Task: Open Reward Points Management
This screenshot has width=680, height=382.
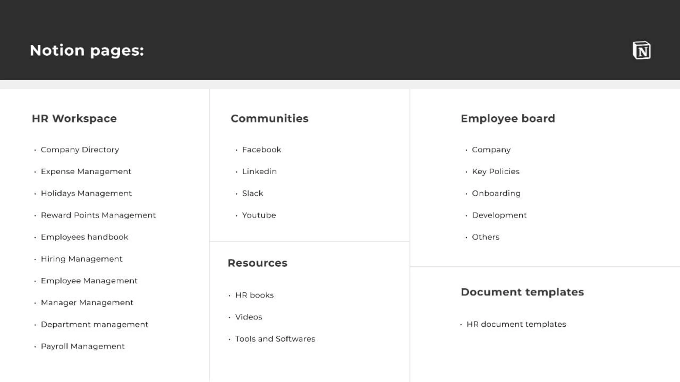Action: (98, 215)
